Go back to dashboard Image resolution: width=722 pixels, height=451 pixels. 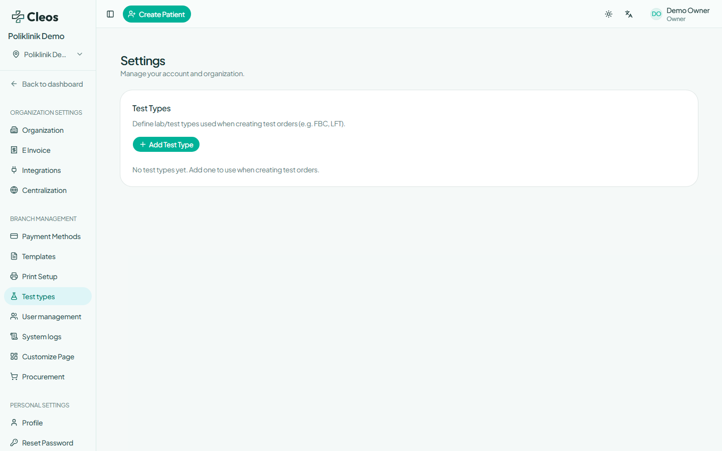click(x=48, y=84)
